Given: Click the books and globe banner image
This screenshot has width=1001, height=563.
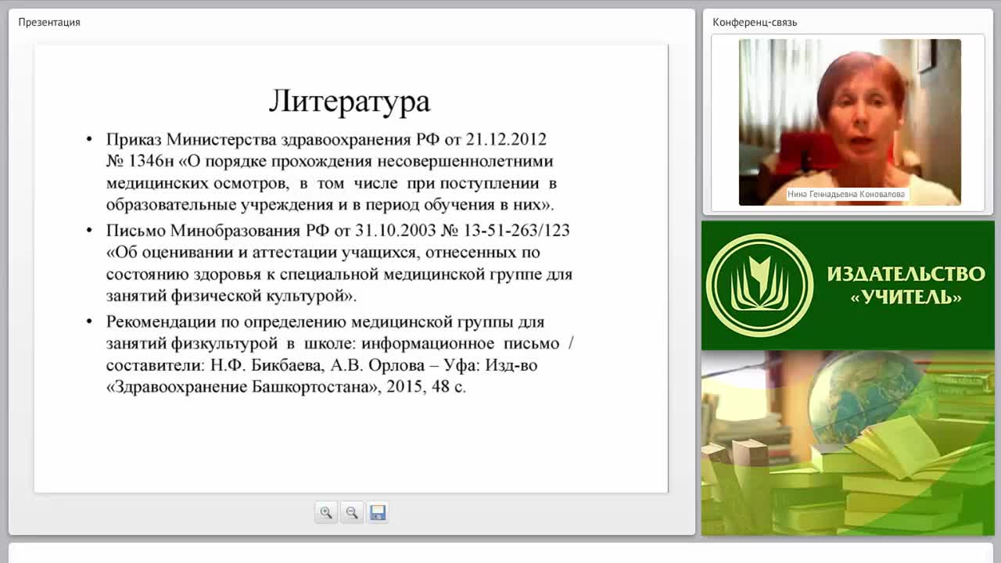Looking at the screenshot, I should [x=848, y=443].
